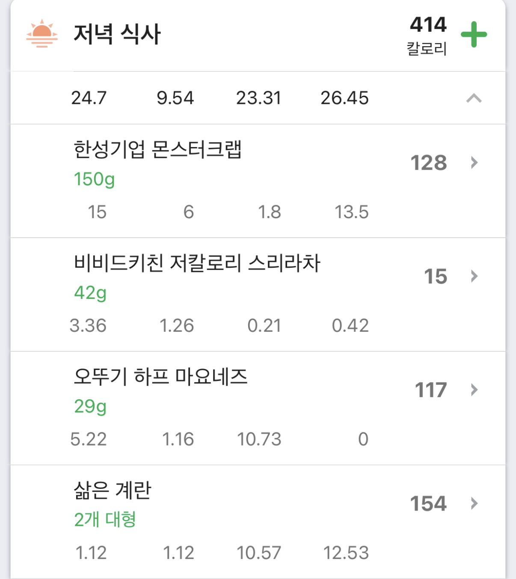Open details arrow for 삶은 계란
Image resolution: width=516 pixels, height=579 pixels.
474,503
